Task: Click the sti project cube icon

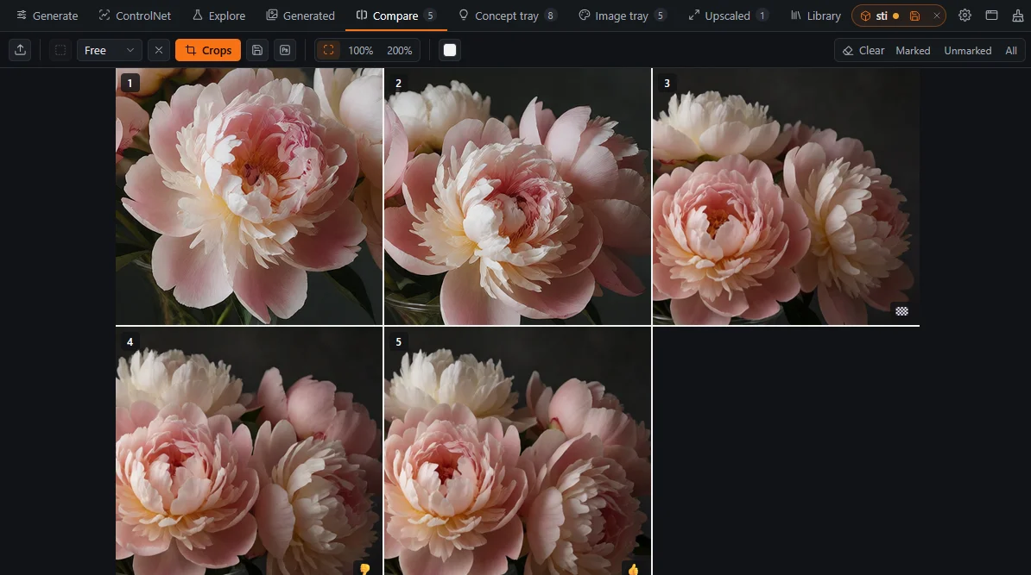Action: click(x=865, y=16)
